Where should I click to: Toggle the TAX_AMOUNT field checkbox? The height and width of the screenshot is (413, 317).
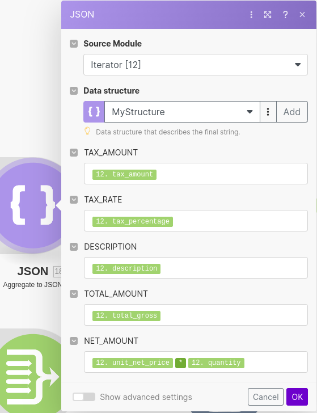pos(74,153)
